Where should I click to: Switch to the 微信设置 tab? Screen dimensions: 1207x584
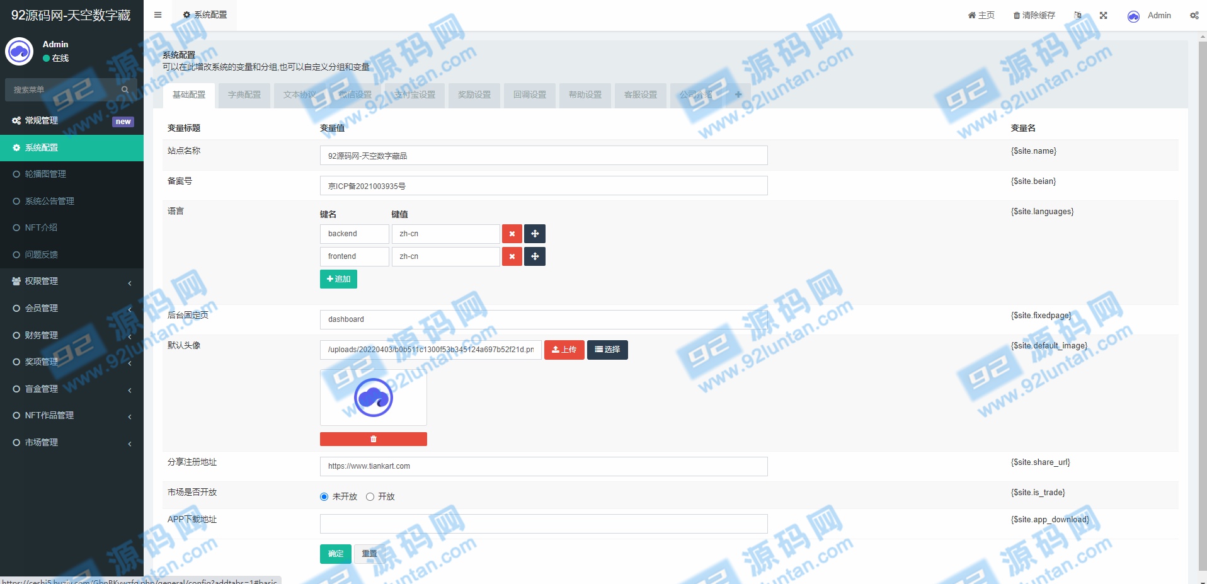[355, 94]
